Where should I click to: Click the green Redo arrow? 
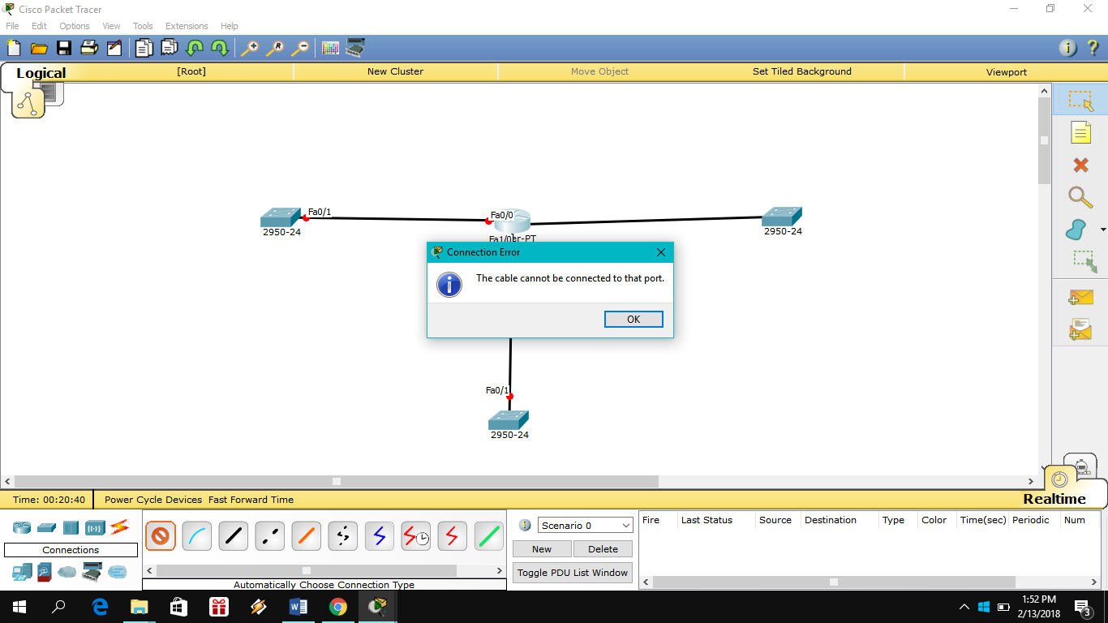point(220,48)
